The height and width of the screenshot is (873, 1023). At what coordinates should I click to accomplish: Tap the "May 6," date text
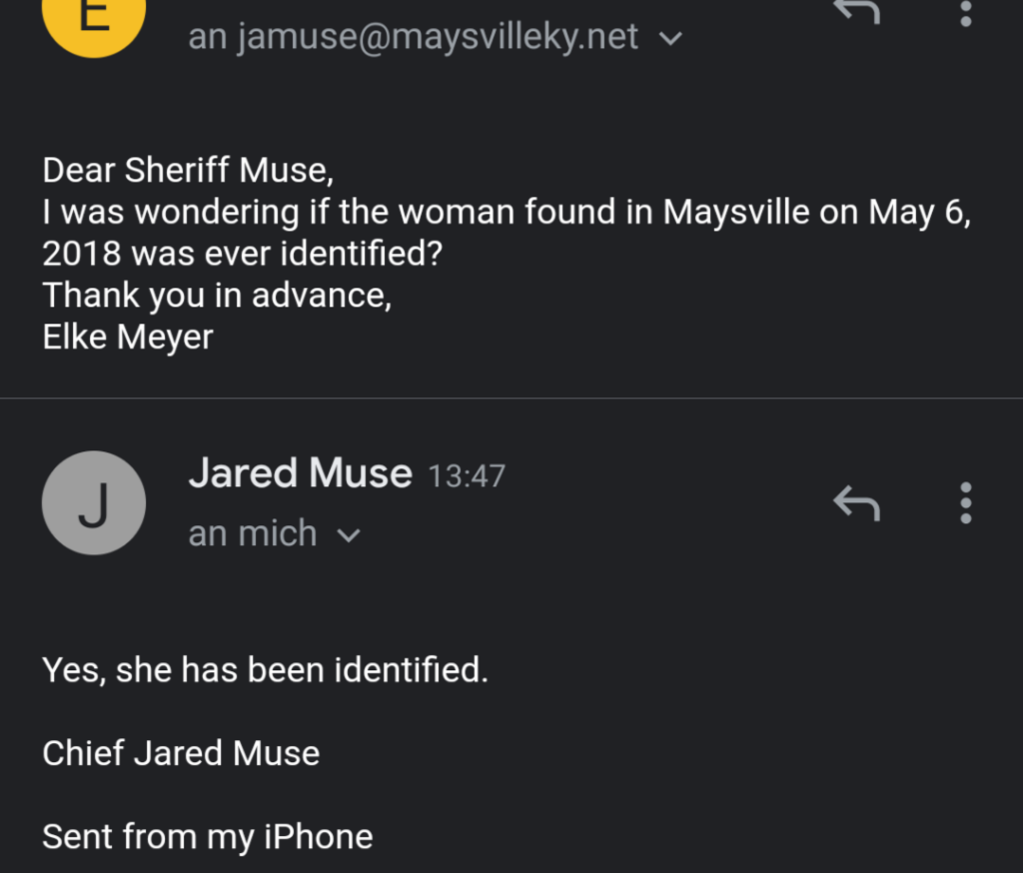tap(918, 213)
